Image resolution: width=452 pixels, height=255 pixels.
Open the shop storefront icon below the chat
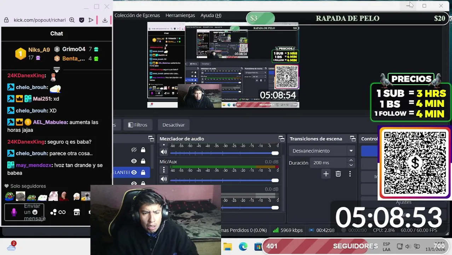pos(77,212)
